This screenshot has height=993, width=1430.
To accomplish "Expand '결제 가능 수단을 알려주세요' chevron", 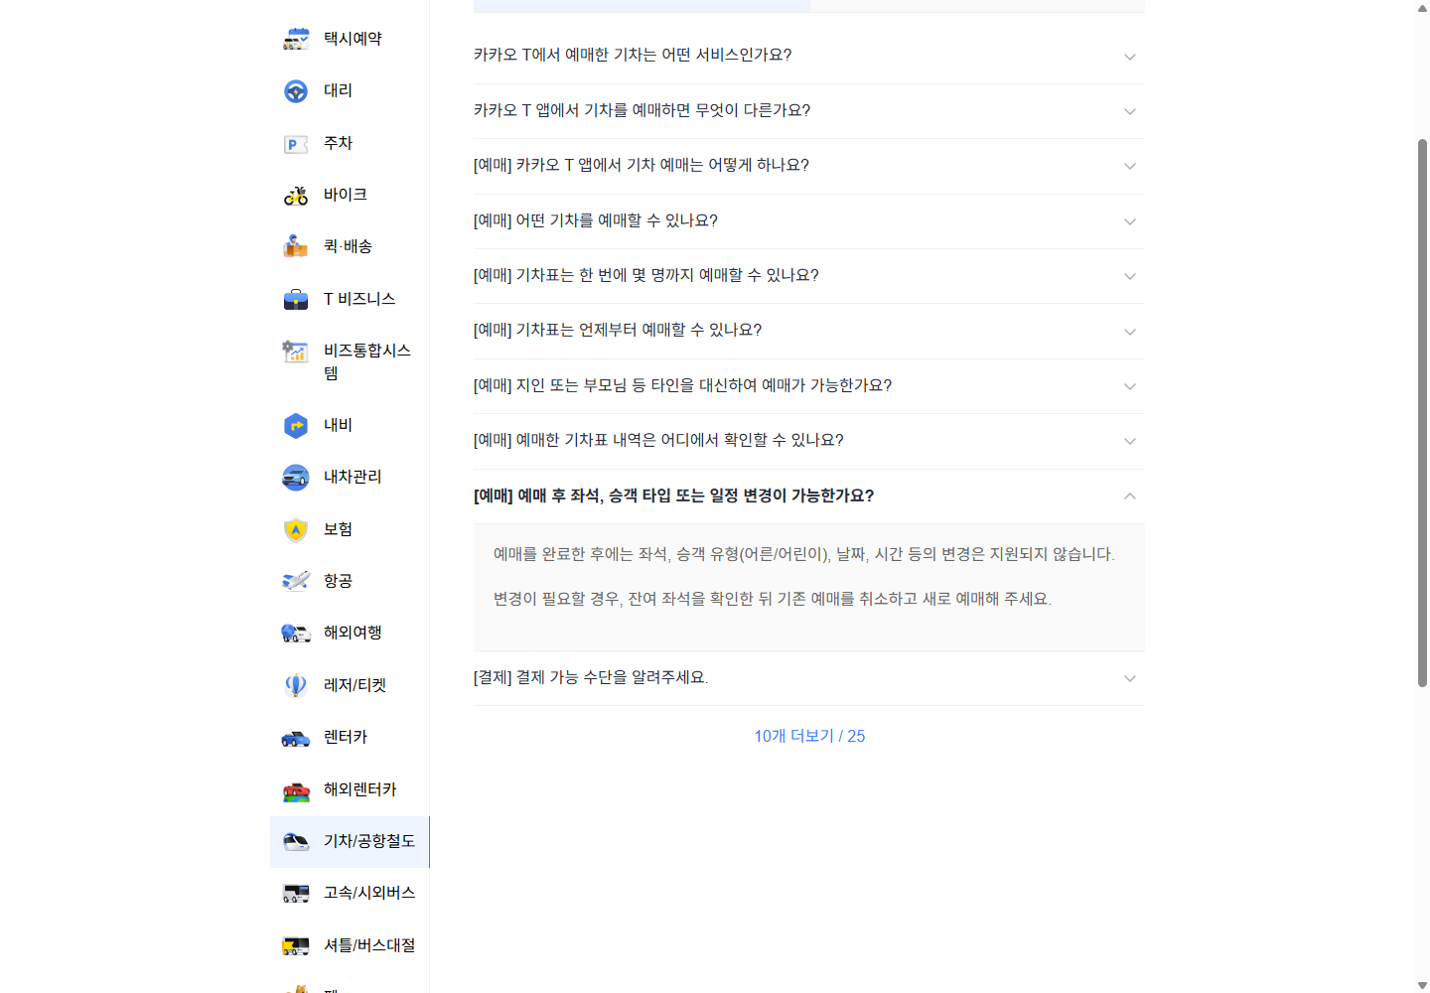I will 1130,678.
